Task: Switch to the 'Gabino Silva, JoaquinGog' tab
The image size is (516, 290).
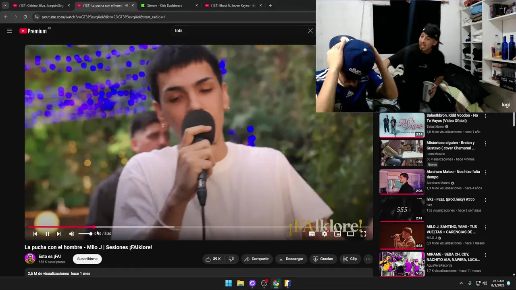Action: point(41,6)
